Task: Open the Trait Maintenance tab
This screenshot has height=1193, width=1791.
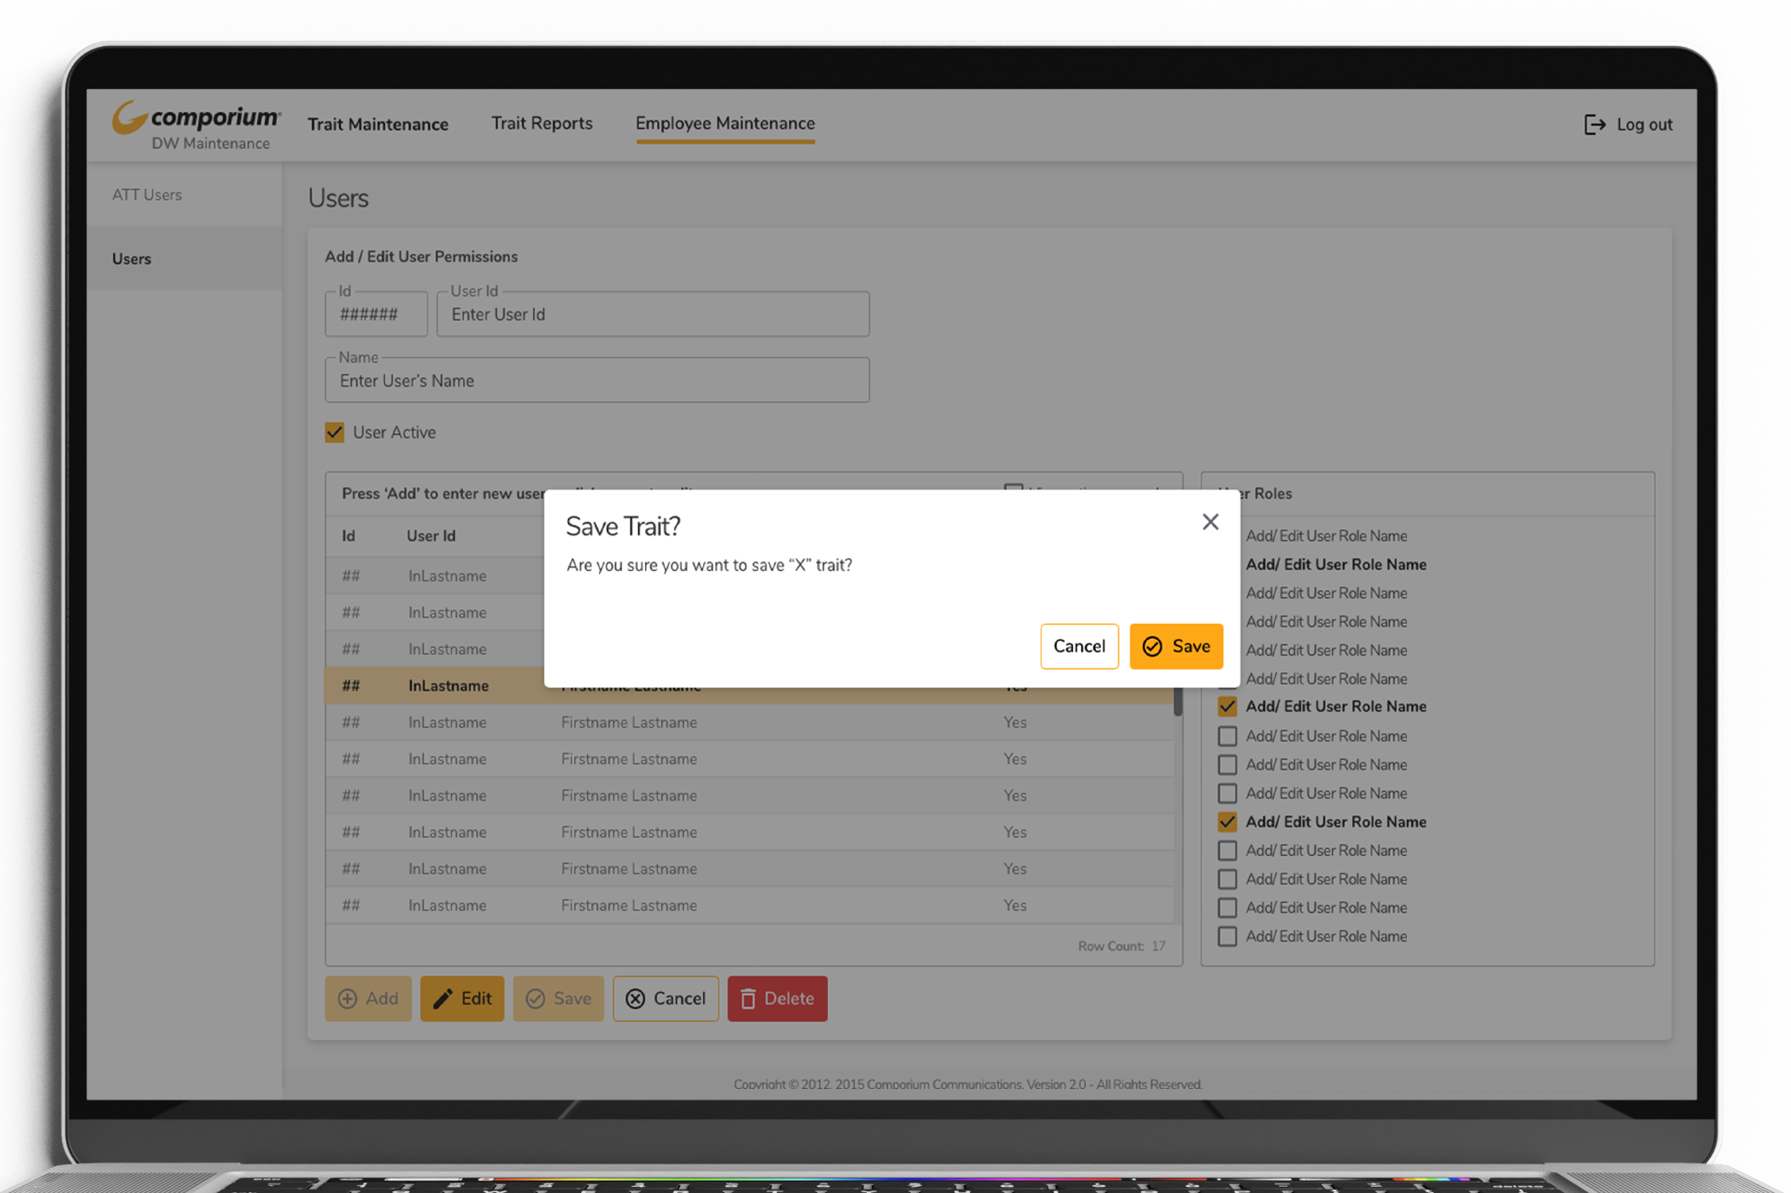Action: pos(378,124)
